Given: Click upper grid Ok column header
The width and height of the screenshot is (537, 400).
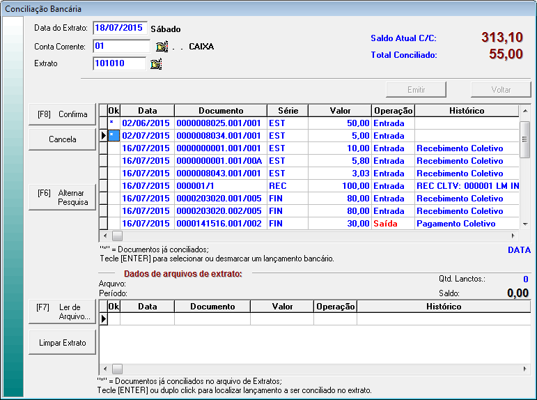Looking at the screenshot, I should coord(114,111).
